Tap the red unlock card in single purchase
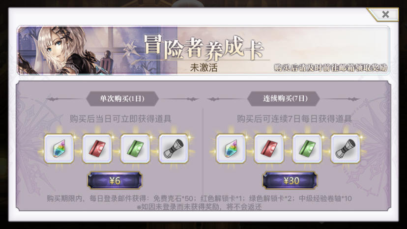This screenshot has width=407, height=229. click(97, 148)
